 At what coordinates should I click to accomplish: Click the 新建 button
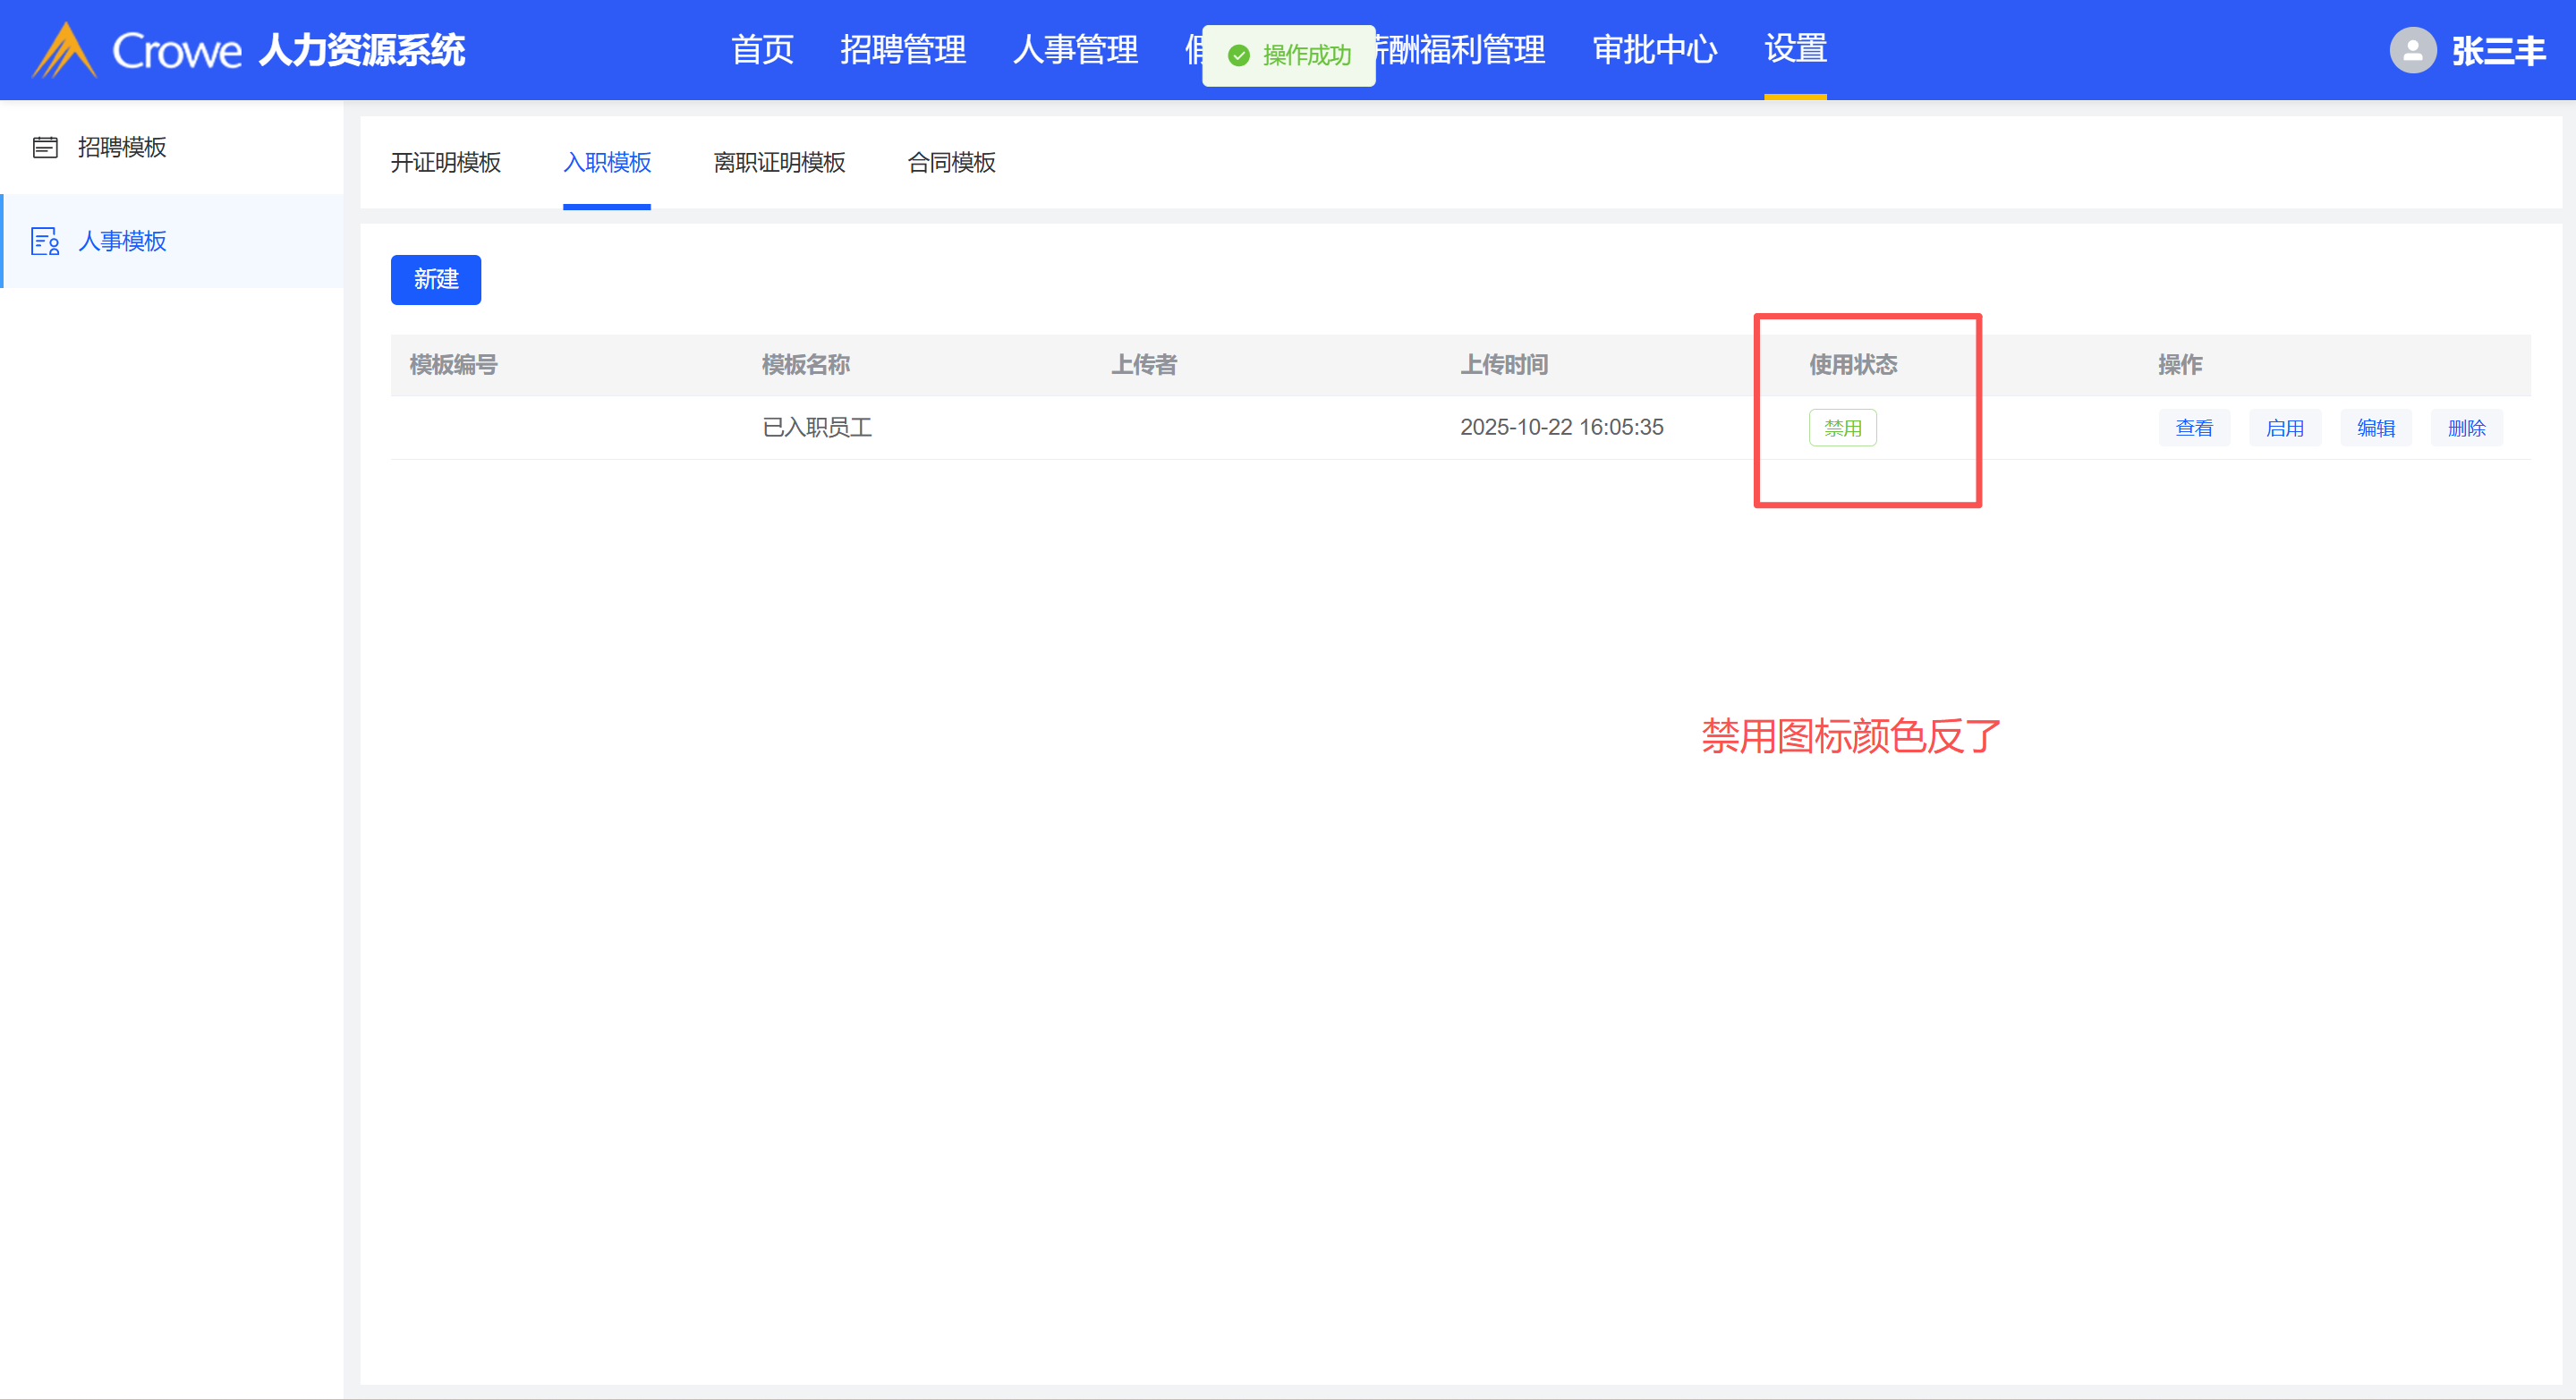pos(435,279)
